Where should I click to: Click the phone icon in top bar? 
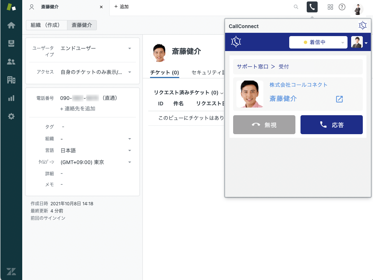(312, 7)
